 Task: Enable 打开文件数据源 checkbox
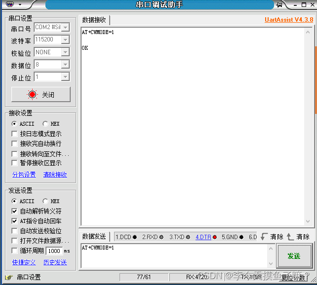point(14,241)
